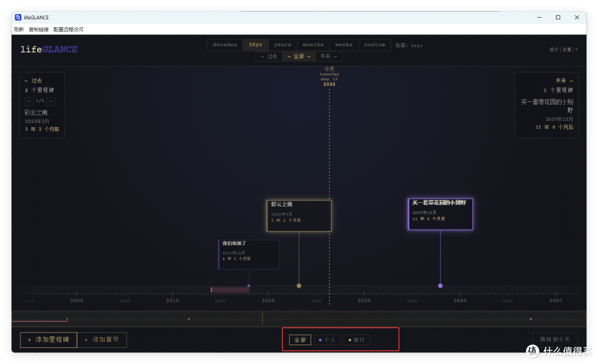Click '11 年 6 个月后' in future panel

[554, 127]
